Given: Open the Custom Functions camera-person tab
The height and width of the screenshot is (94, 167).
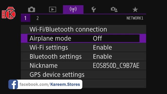Looking at the screenshot, I should click(x=114, y=9).
